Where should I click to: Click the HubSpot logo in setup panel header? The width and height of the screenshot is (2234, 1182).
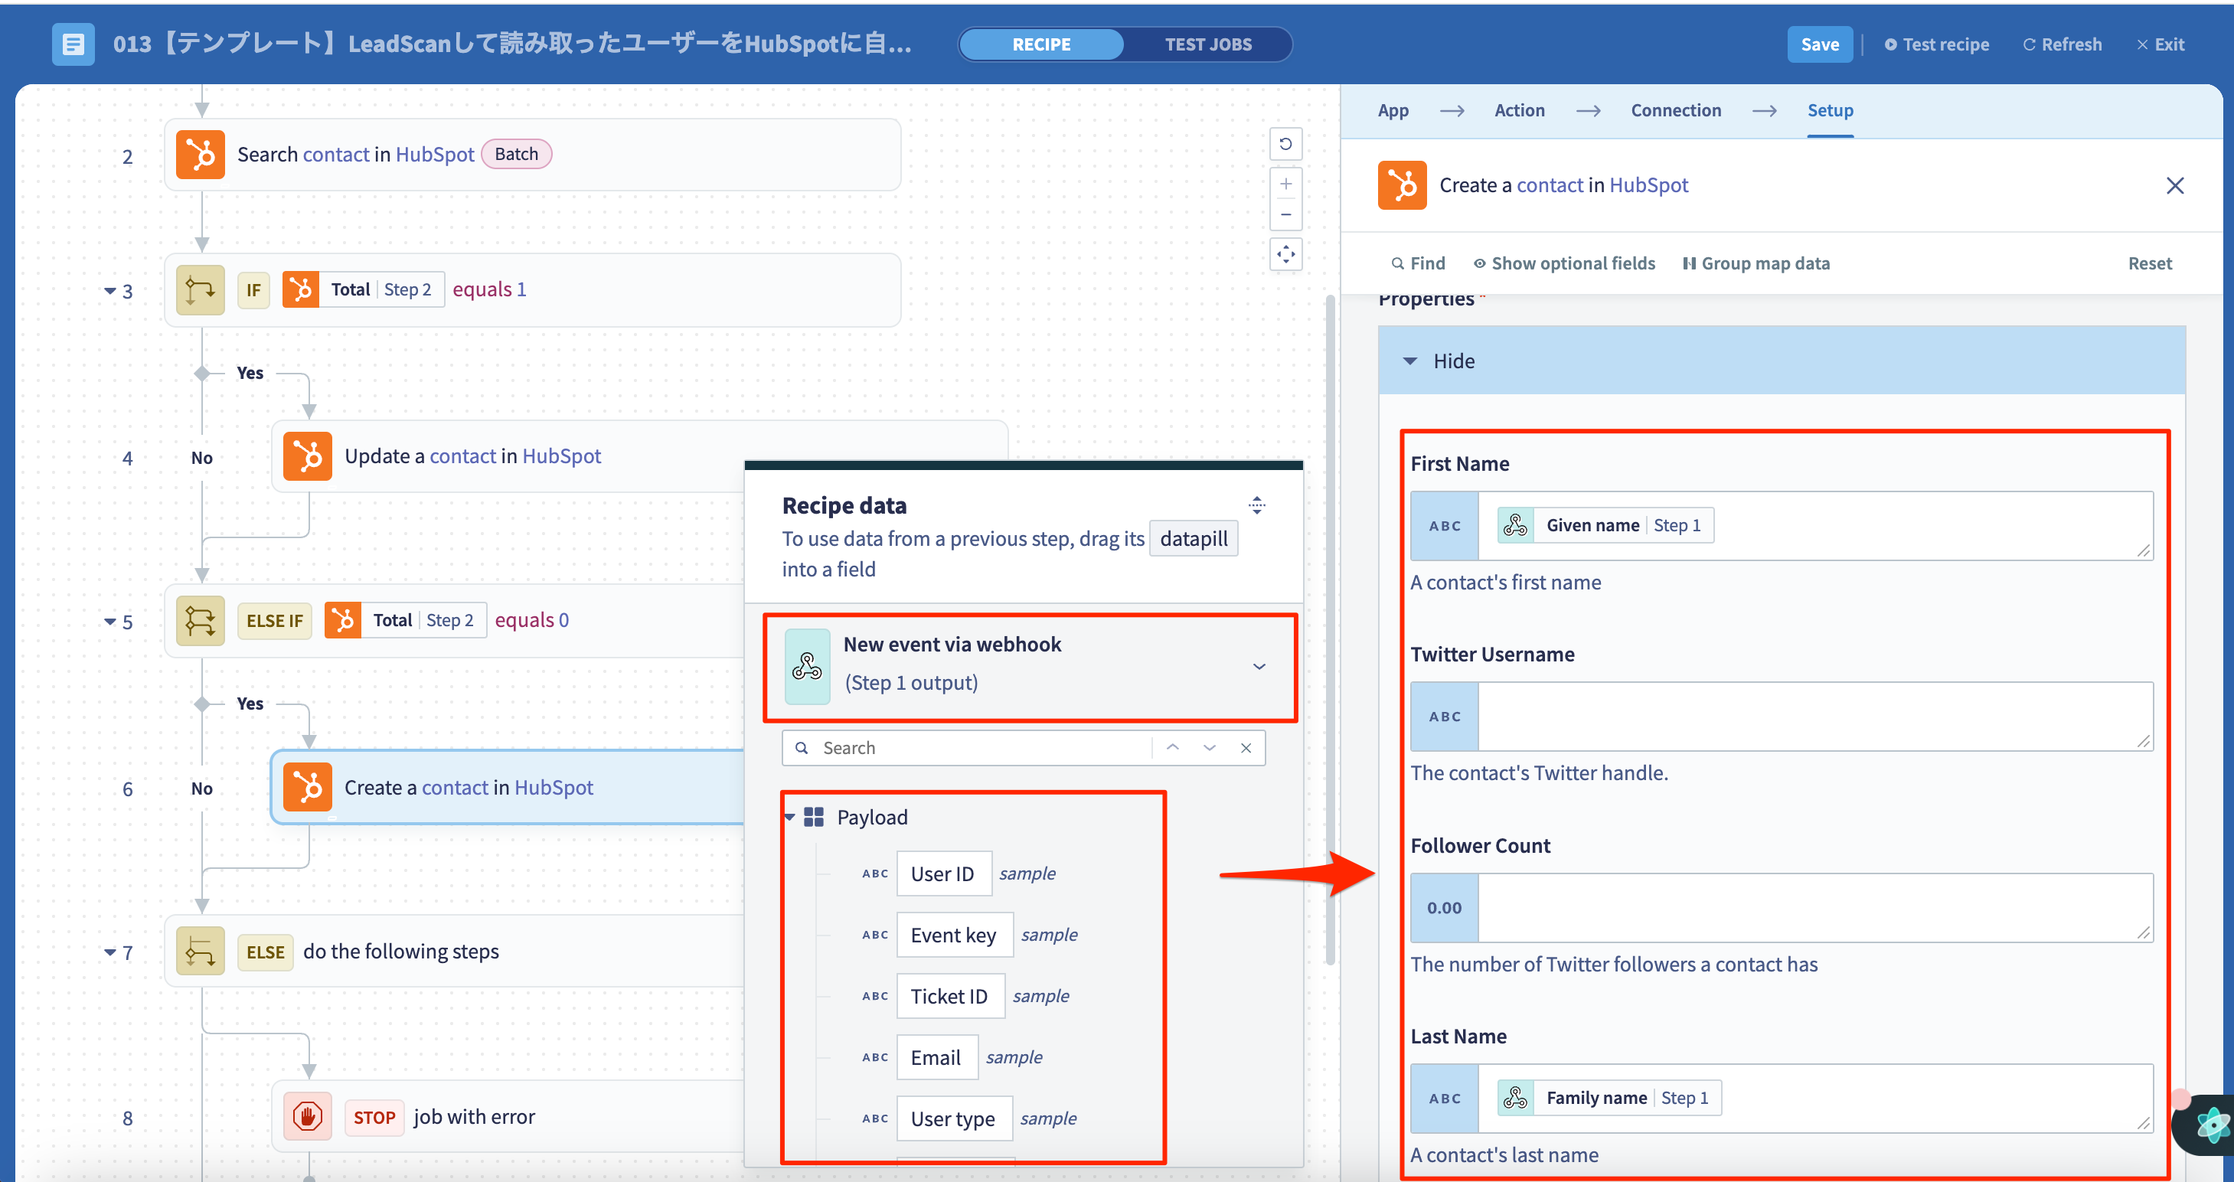pyautogui.click(x=1403, y=184)
